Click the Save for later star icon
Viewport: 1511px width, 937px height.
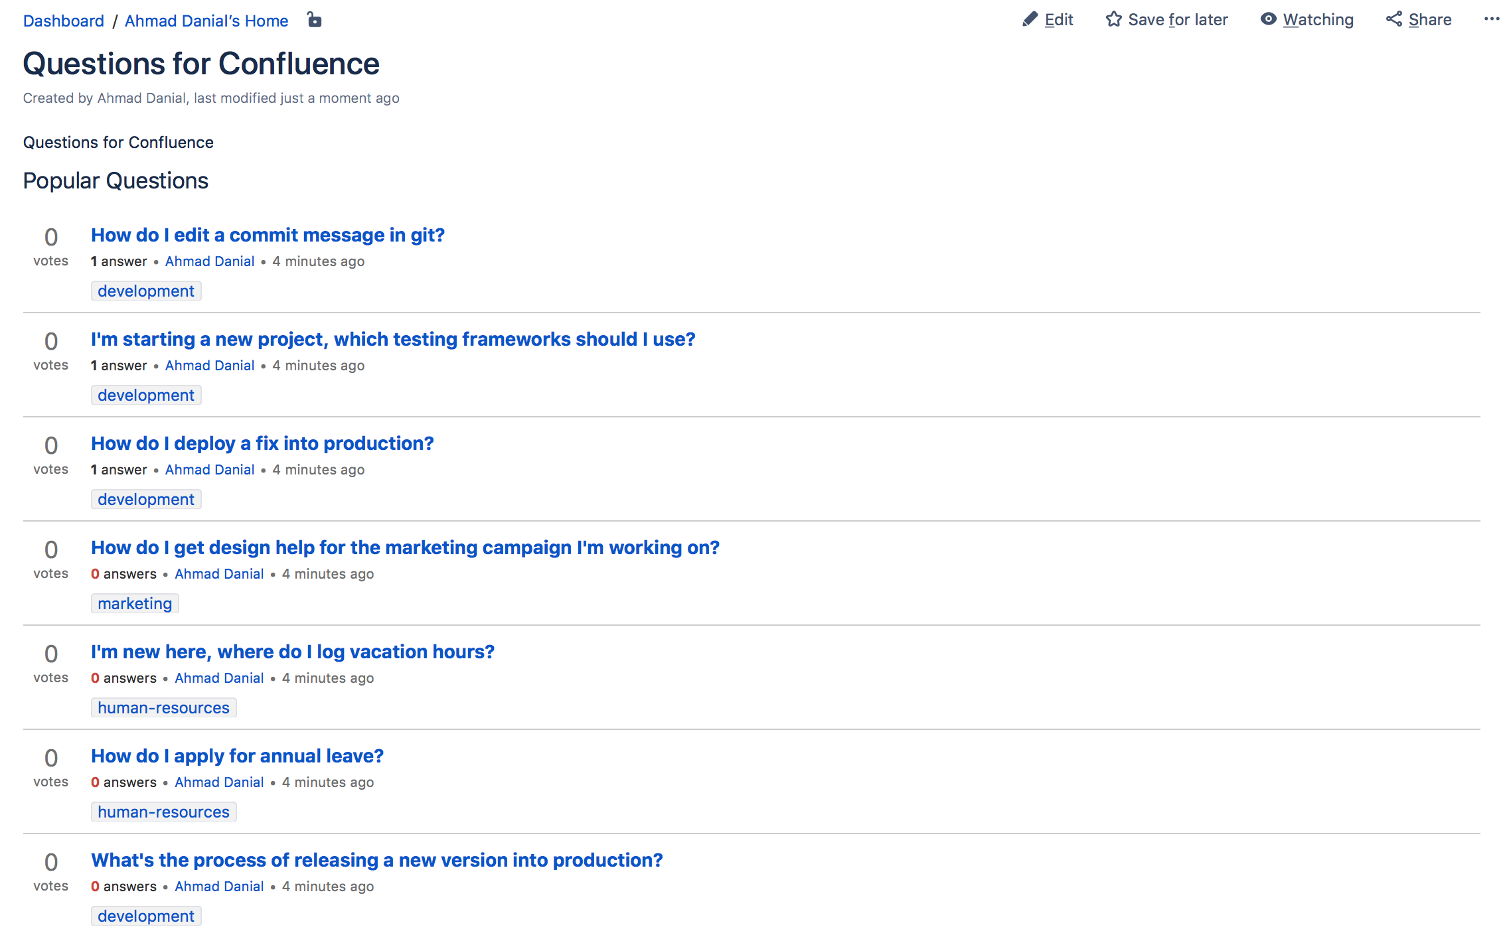[1113, 19]
